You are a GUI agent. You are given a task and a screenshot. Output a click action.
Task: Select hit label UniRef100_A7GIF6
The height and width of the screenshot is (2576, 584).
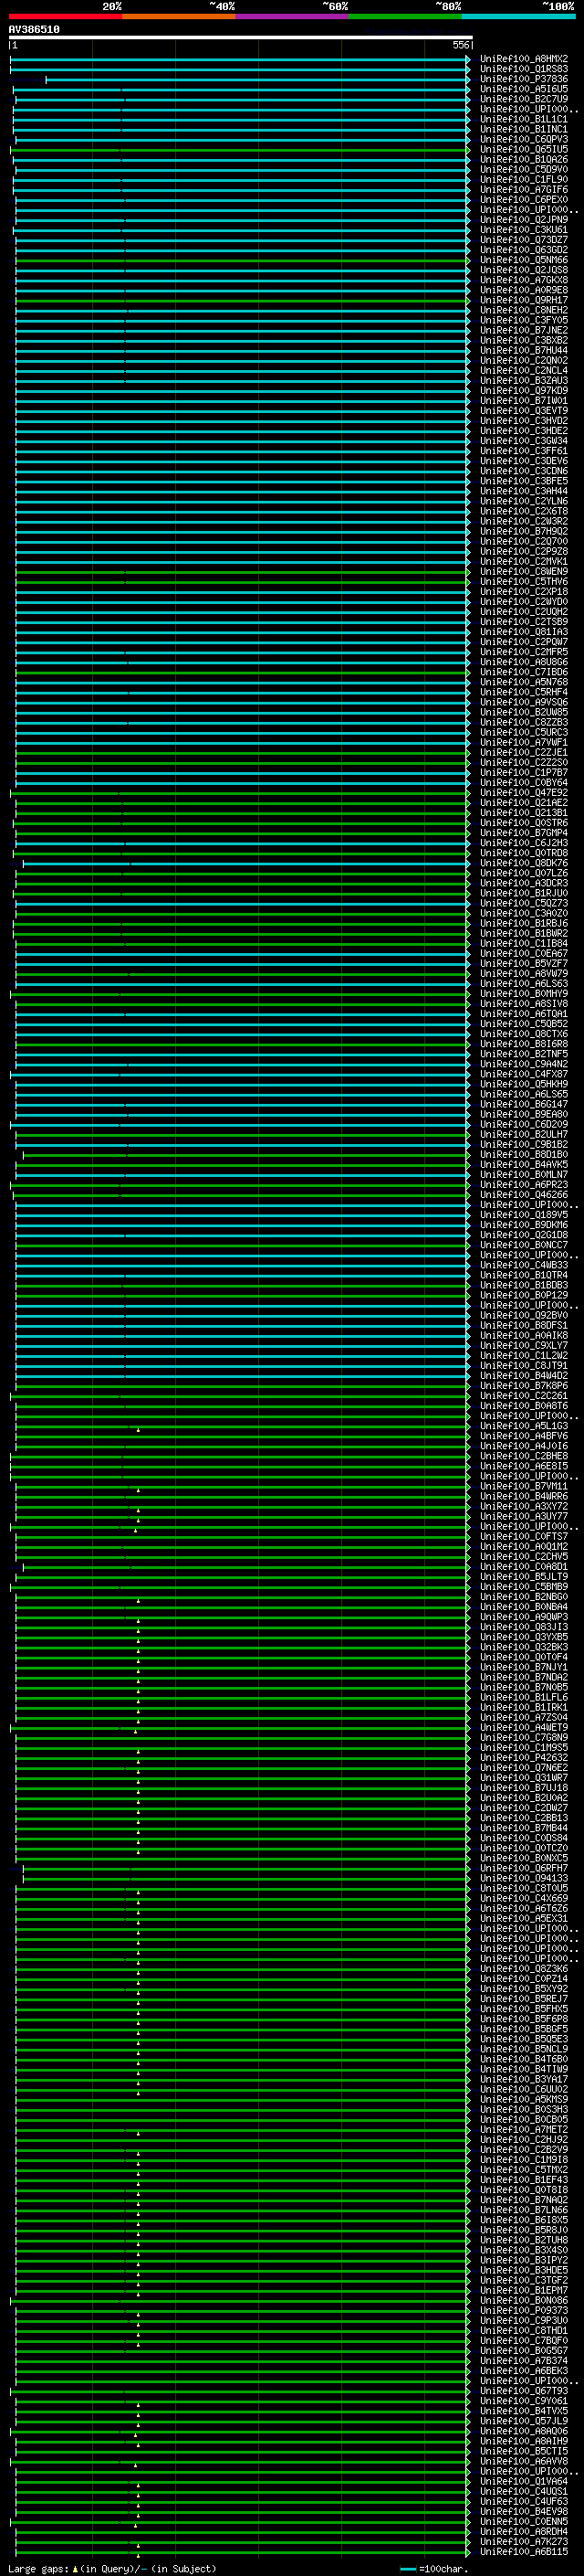(x=523, y=190)
